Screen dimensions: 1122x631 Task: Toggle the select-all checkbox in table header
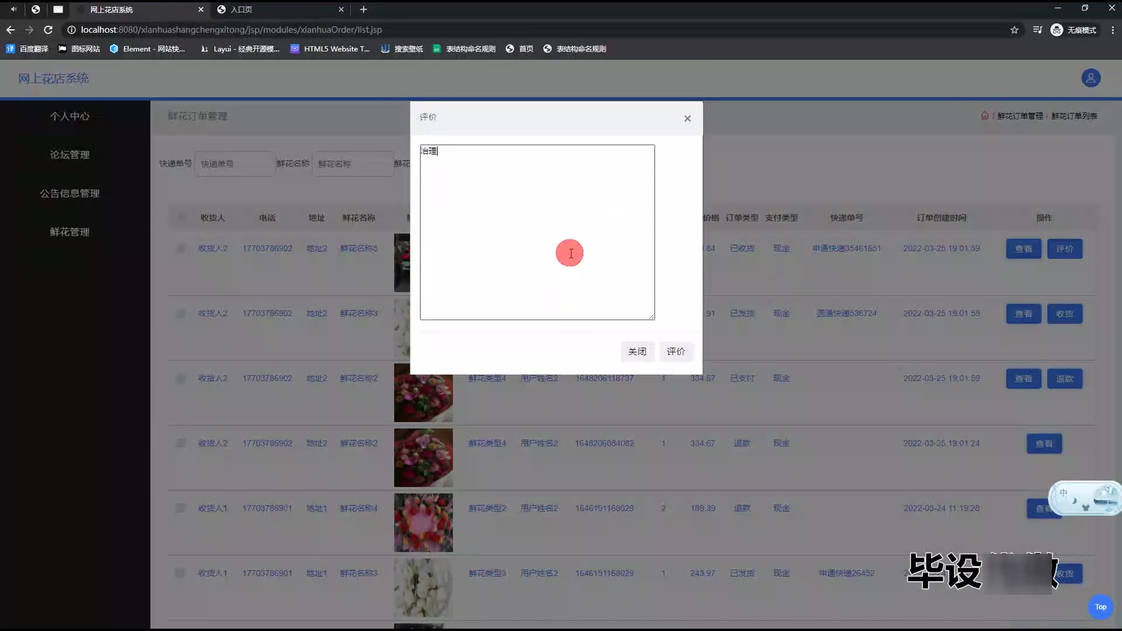[181, 217]
